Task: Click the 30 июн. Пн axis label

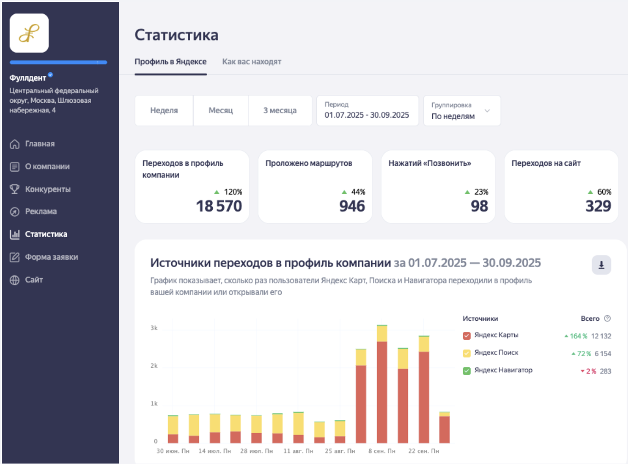Action: (x=173, y=451)
